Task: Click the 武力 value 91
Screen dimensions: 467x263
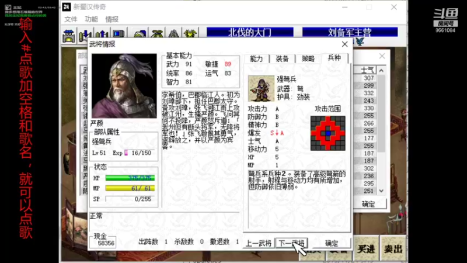Action: 189,64
